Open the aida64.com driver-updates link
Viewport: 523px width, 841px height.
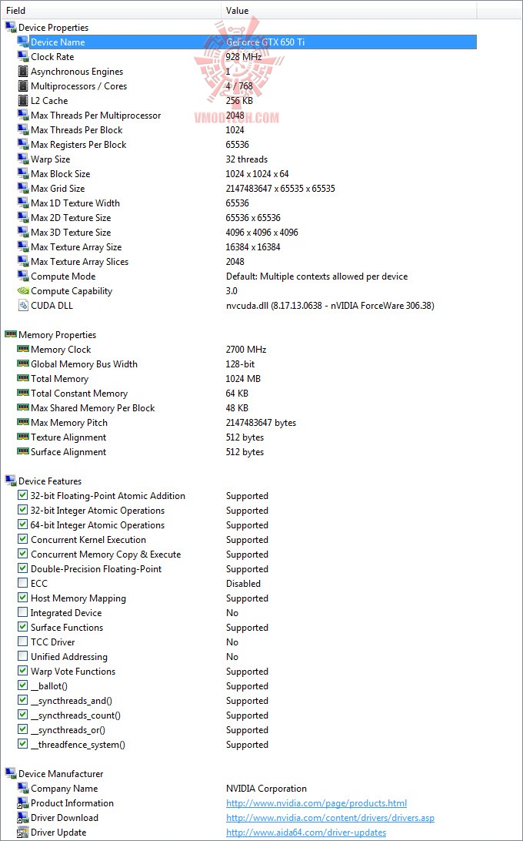(306, 833)
